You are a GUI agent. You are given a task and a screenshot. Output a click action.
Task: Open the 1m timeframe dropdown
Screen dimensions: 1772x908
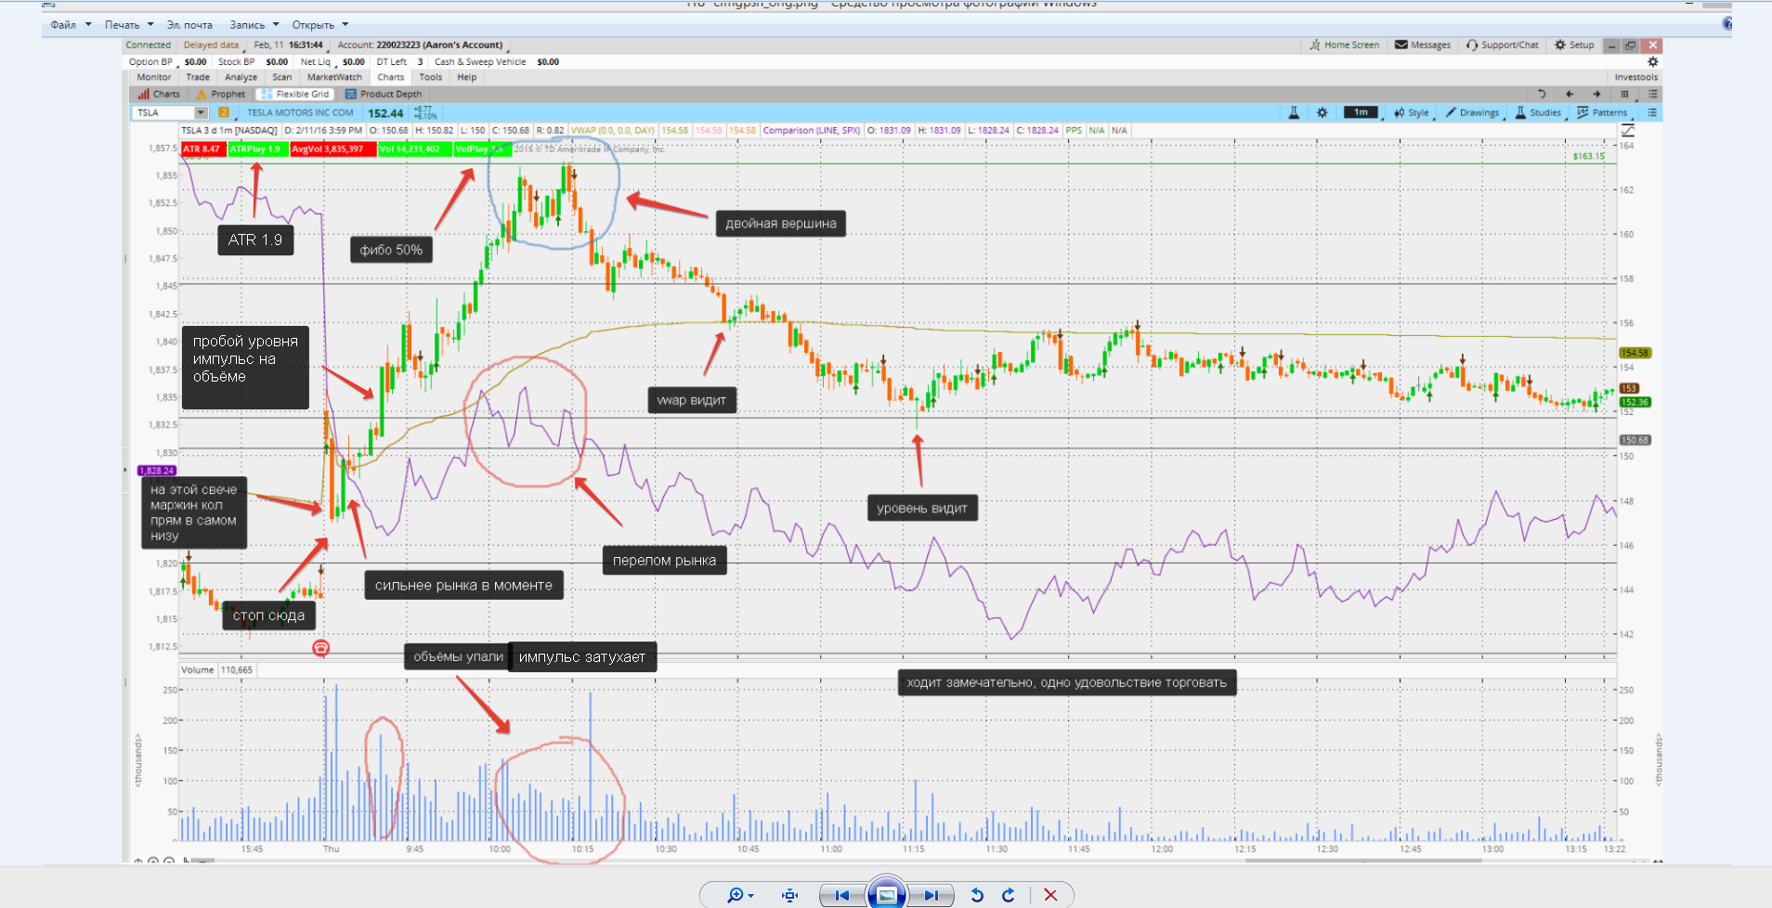coord(1361,112)
